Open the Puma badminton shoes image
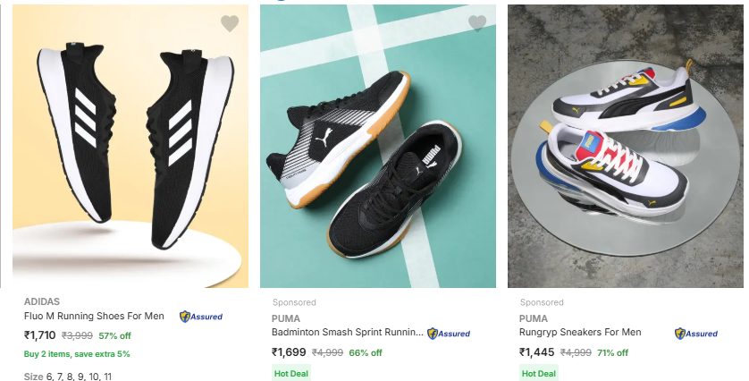 click(378, 147)
